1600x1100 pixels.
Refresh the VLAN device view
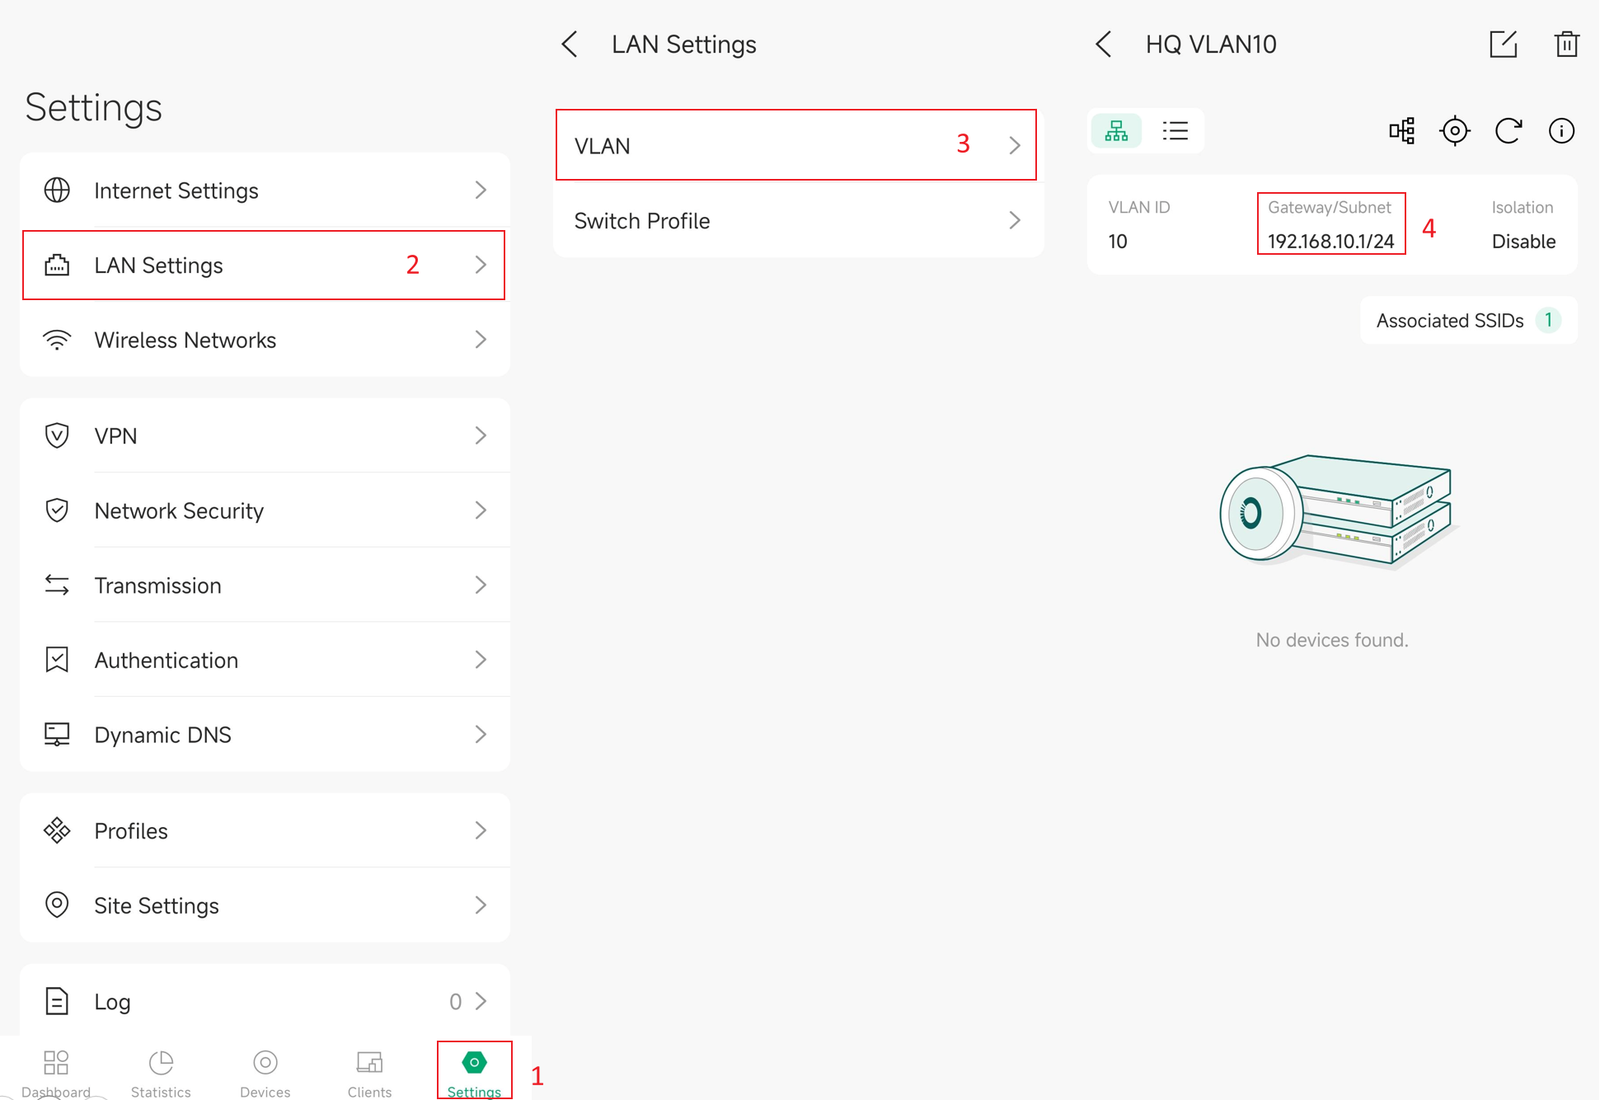[x=1509, y=130]
